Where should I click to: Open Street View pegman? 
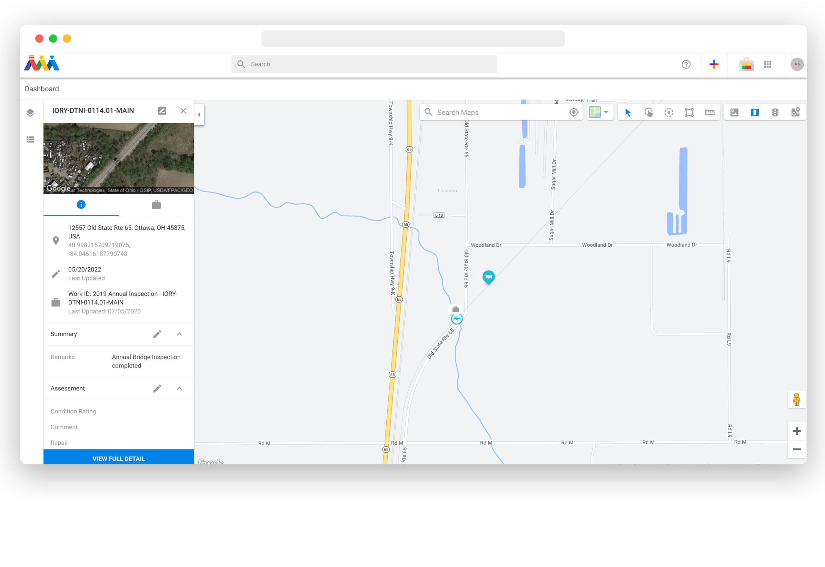797,400
